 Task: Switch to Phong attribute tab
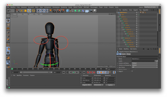tap(128, 54)
